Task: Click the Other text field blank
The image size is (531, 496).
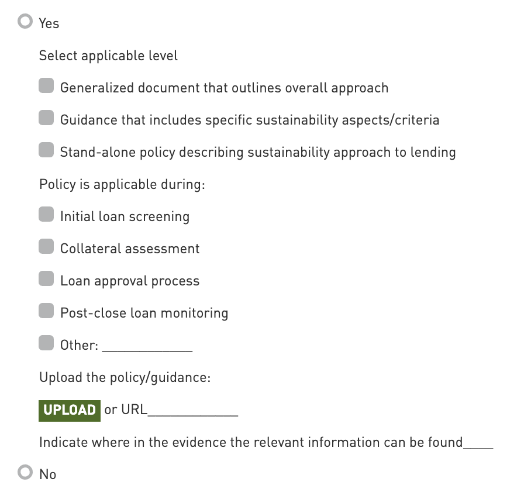Action: pos(147,346)
